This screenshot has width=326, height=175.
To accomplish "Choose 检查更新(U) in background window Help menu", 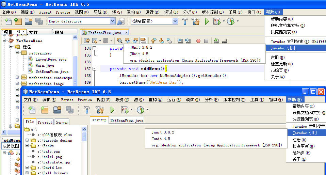I will (x=281, y=64).
